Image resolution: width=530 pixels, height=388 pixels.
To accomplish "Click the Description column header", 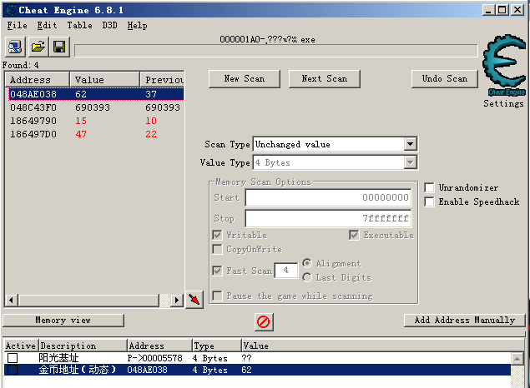I will (x=83, y=346).
